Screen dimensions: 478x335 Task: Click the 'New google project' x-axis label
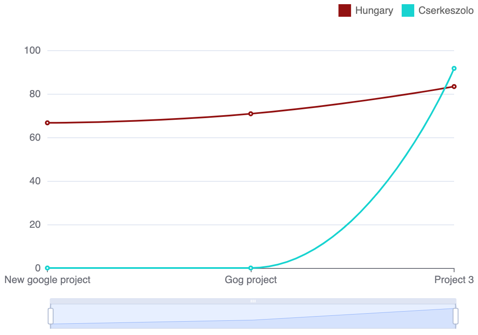(47, 280)
